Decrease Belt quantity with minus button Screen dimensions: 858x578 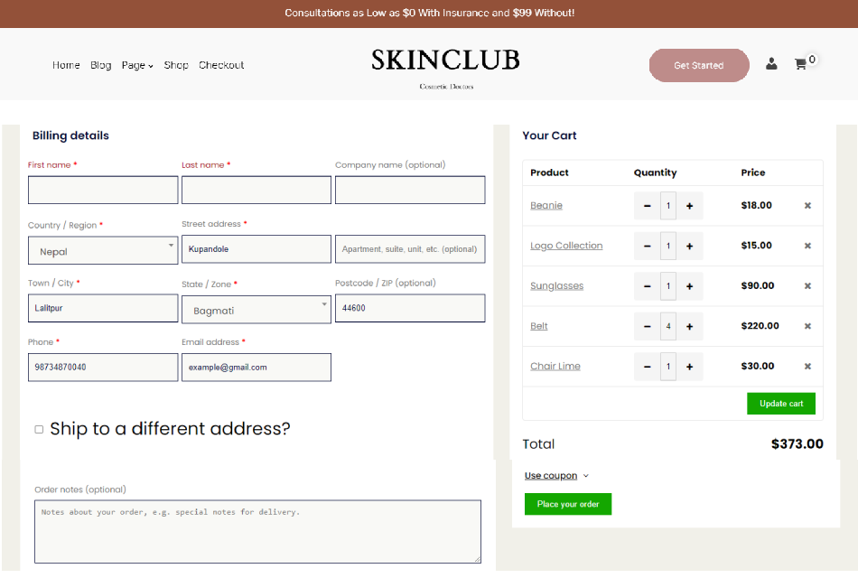click(647, 326)
